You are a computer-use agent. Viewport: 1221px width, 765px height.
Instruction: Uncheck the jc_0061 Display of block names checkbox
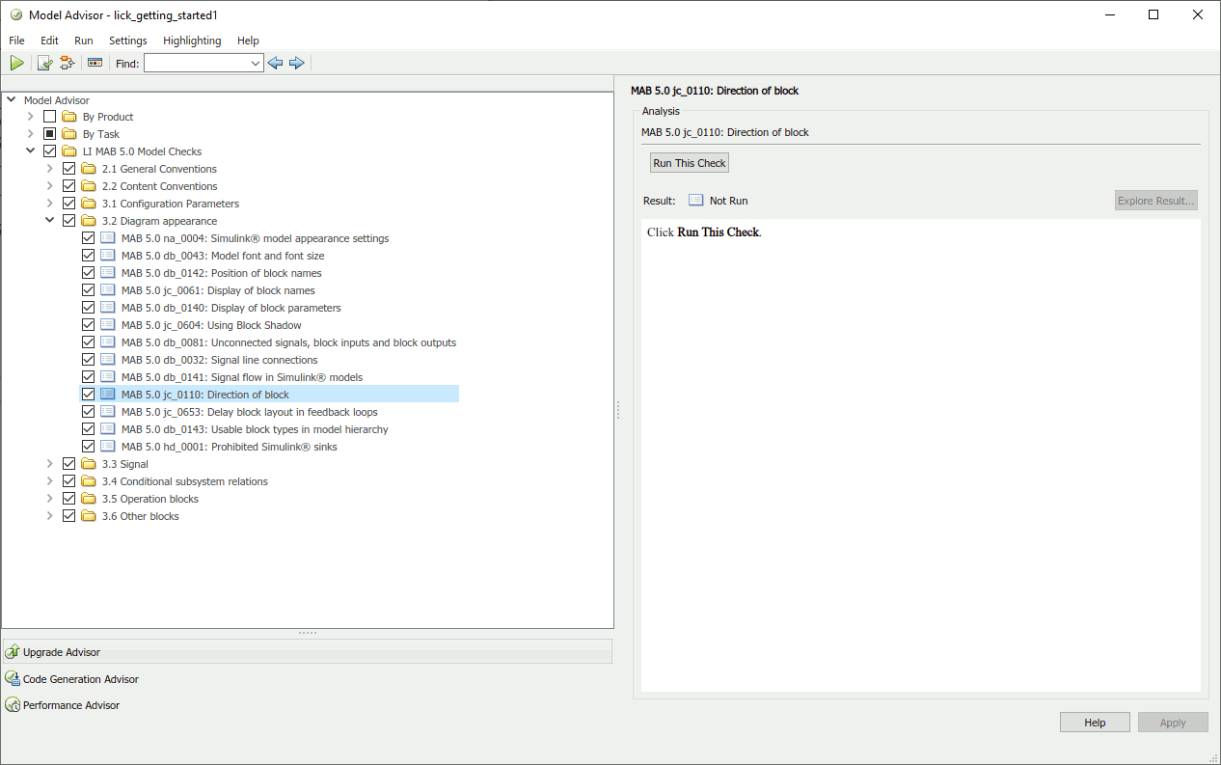(89, 290)
